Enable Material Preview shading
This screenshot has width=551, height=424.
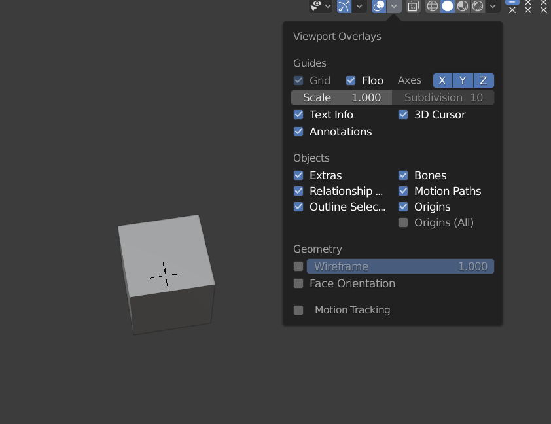click(463, 6)
